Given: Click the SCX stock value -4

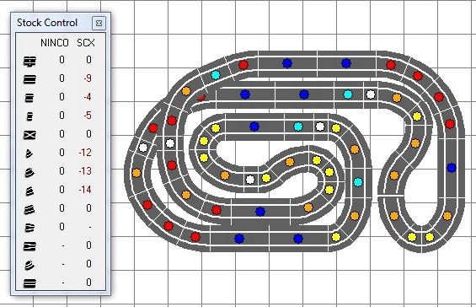Looking at the screenshot, I should click(x=88, y=97).
